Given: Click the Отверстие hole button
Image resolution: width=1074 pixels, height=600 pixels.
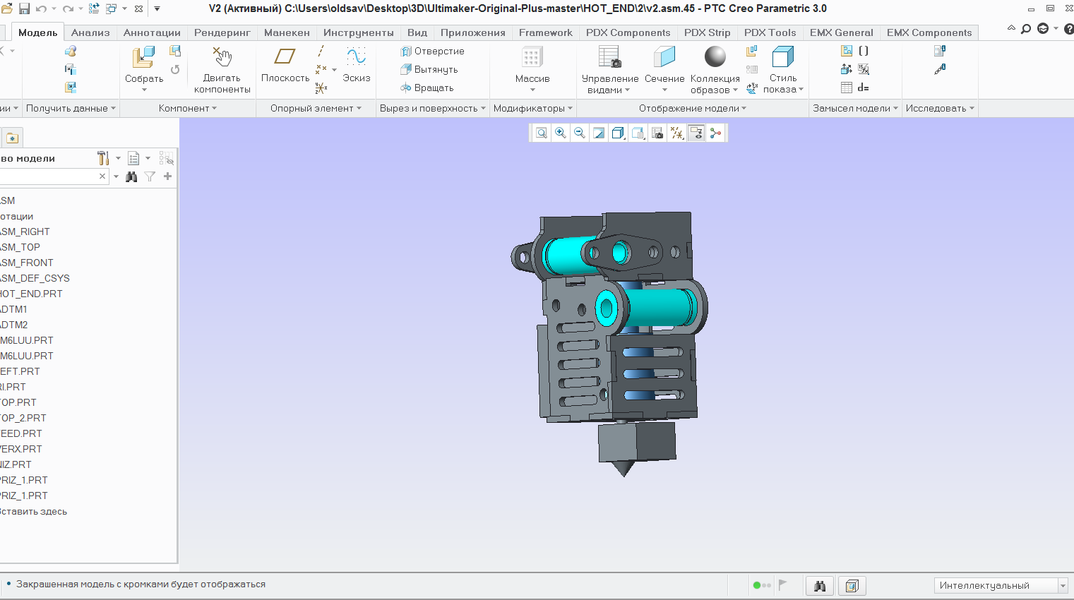Looking at the screenshot, I should pos(432,51).
